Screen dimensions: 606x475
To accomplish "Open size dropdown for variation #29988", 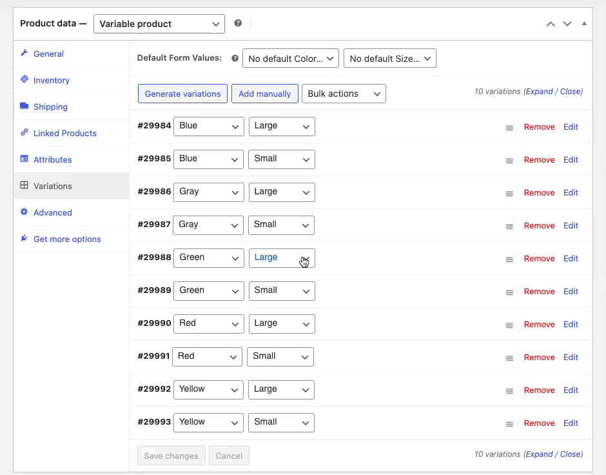I will click(282, 258).
